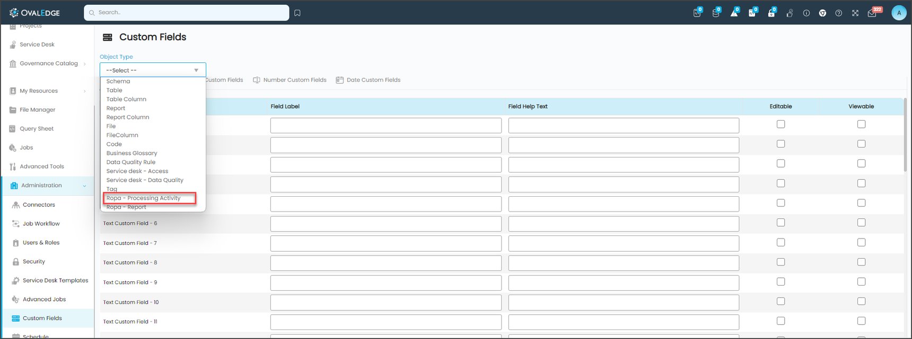
Task: Toggle fullscreen with the expand arrows icon
Action: [x=855, y=13]
